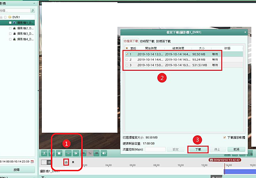Screen dimensions: 256x178
Task: Open the calendar icon next to date range
Action: click(x=32, y=161)
